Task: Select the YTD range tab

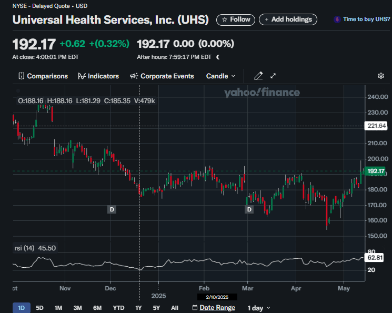Action: click(118, 308)
